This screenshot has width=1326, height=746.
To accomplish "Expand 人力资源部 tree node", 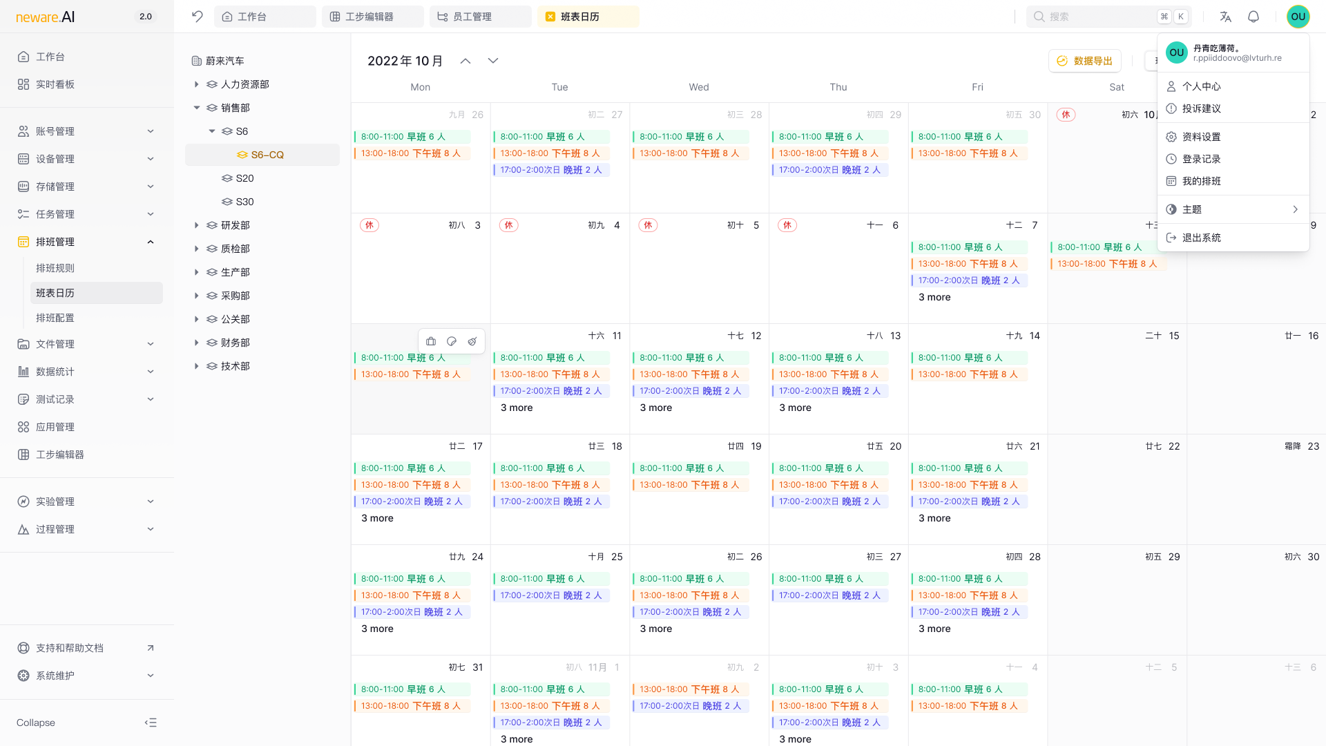I will pyautogui.click(x=196, y=84).
